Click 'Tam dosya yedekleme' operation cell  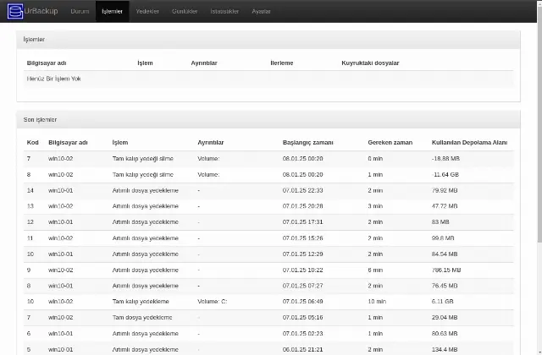click(x=142, y=318)
